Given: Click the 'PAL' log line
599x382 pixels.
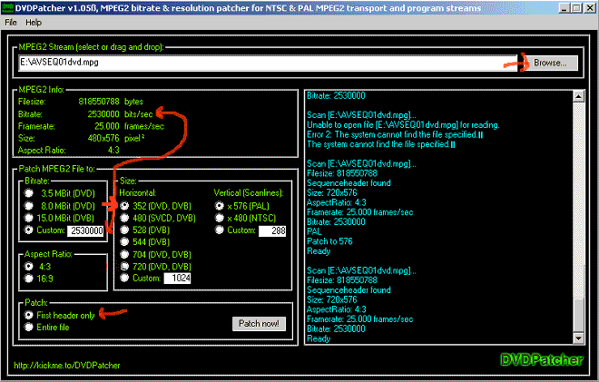Looking at the screenshot, I should [x=314, y=231].
